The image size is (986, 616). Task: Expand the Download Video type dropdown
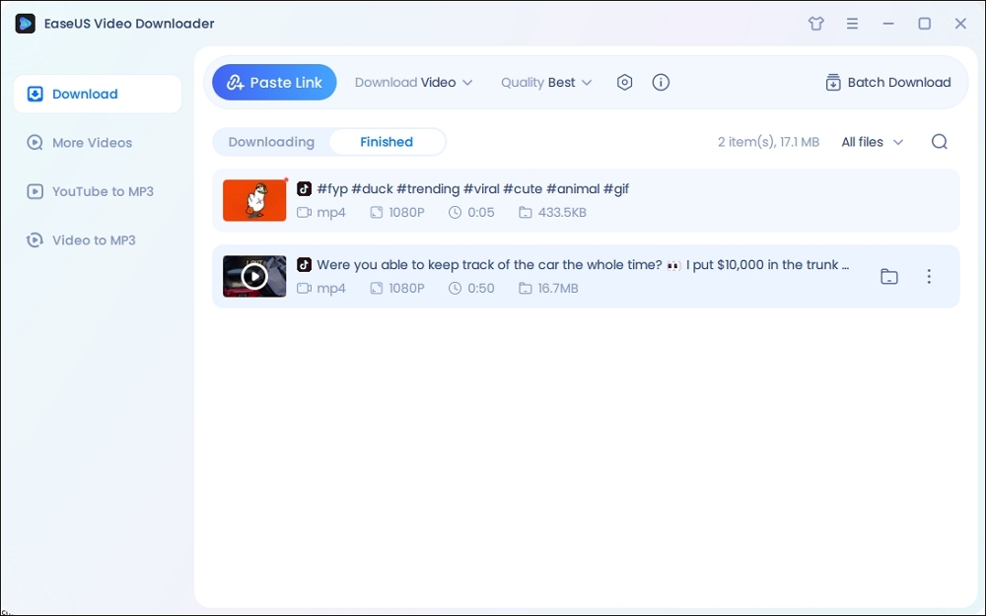413,83
